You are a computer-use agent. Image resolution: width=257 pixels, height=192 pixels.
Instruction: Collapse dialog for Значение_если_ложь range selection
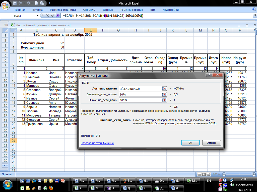(x=164, y=100)
